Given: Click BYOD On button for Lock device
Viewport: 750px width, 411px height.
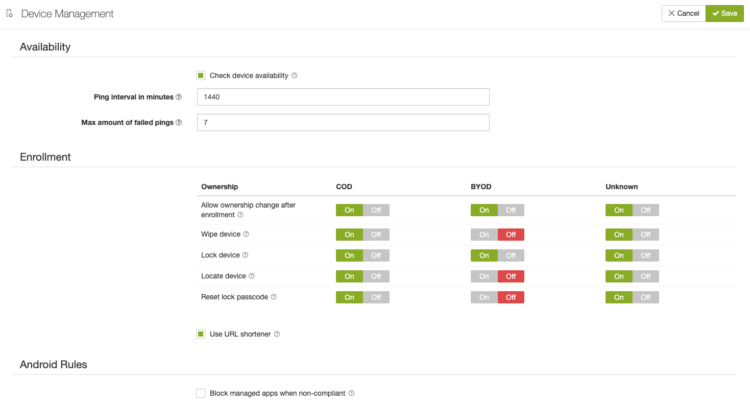Looking at the screenshot, I should click(x=484, y=255).
